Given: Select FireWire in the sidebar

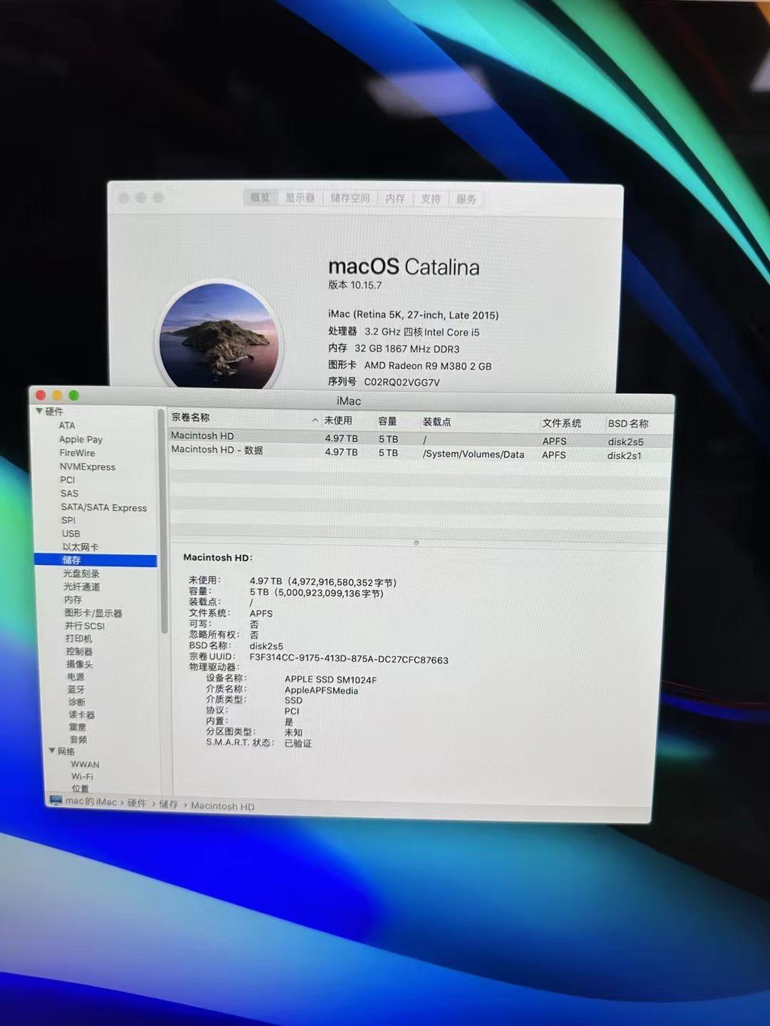Looking at the screenshot, I should point(77,453).
